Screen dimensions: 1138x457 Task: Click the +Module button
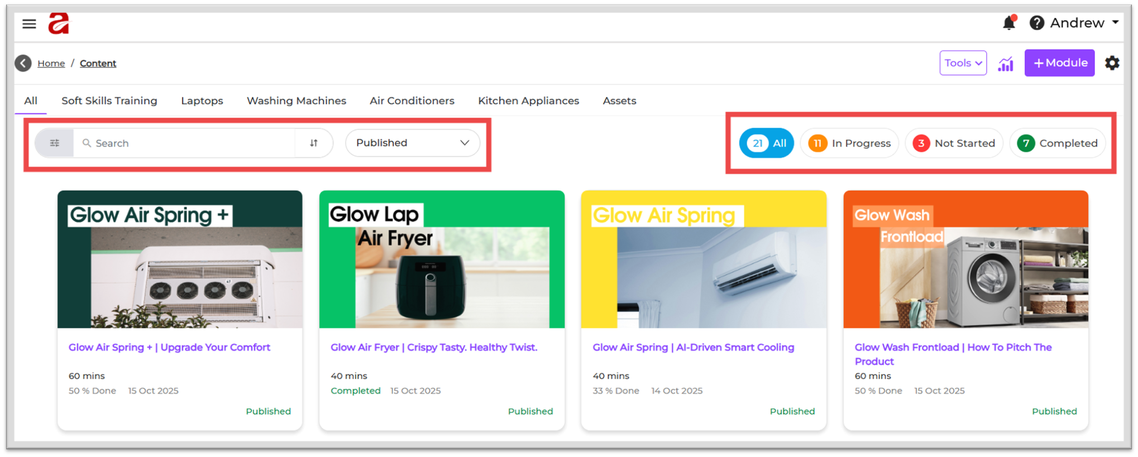click(1059, 63)
